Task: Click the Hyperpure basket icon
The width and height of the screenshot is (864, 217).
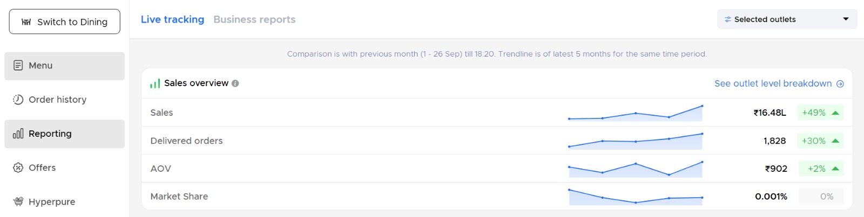Action: pyautogui.click(x=18, y=201)
